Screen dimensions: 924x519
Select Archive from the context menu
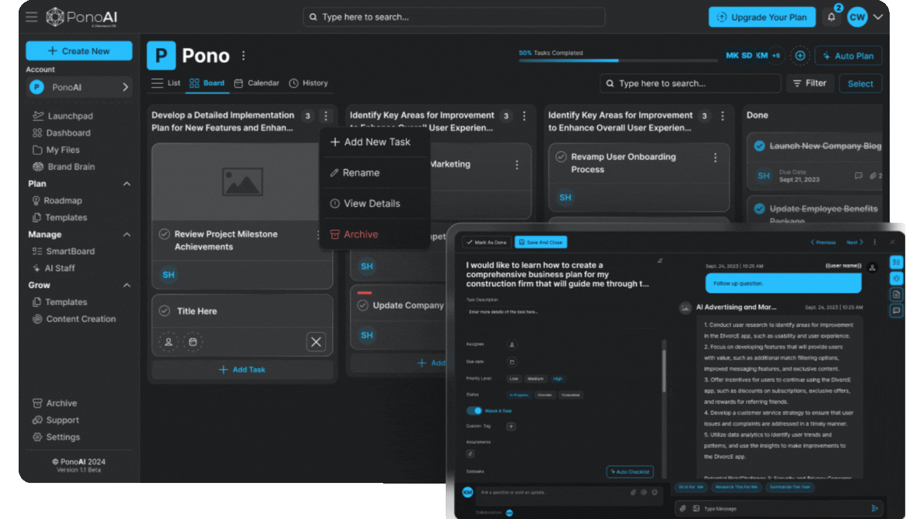(x=361, y=234)
